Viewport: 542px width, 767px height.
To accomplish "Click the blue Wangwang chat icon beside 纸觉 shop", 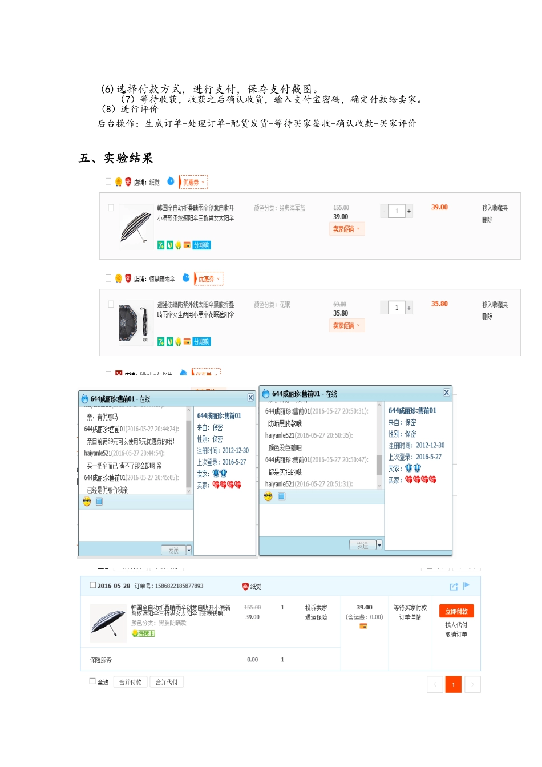I will tap(171, 181).
